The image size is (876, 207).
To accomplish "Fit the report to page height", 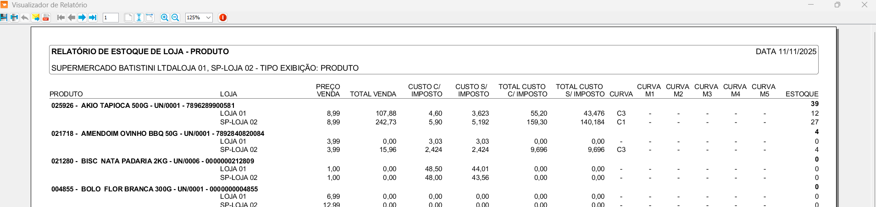I will [139, 17].
